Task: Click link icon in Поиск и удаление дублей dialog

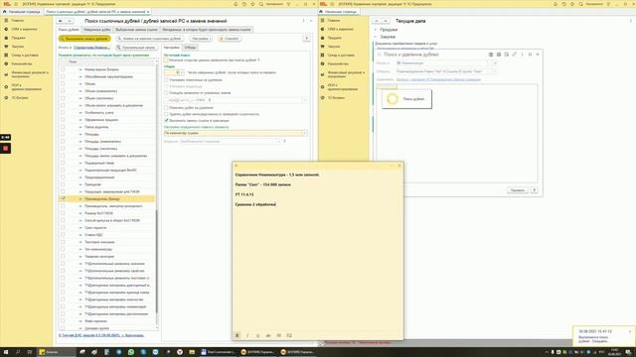Action: (515, 55)
